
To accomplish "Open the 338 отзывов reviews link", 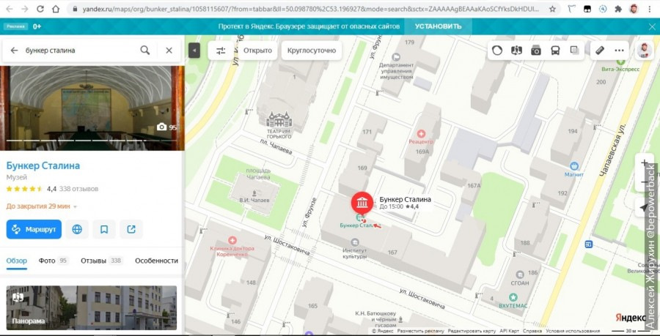I will [78, 189].
